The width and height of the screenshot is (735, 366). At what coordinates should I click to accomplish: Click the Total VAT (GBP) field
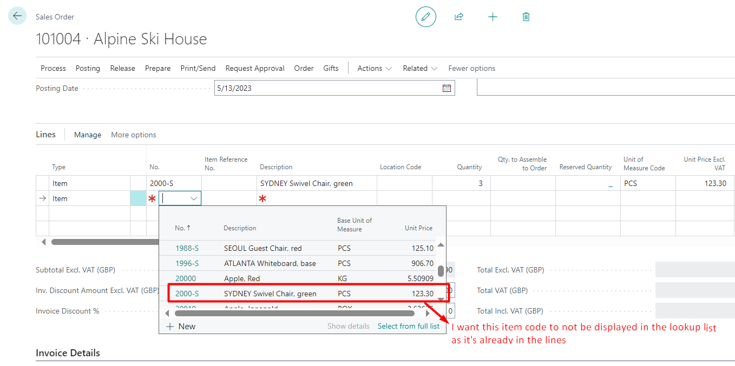pos(695,290)
